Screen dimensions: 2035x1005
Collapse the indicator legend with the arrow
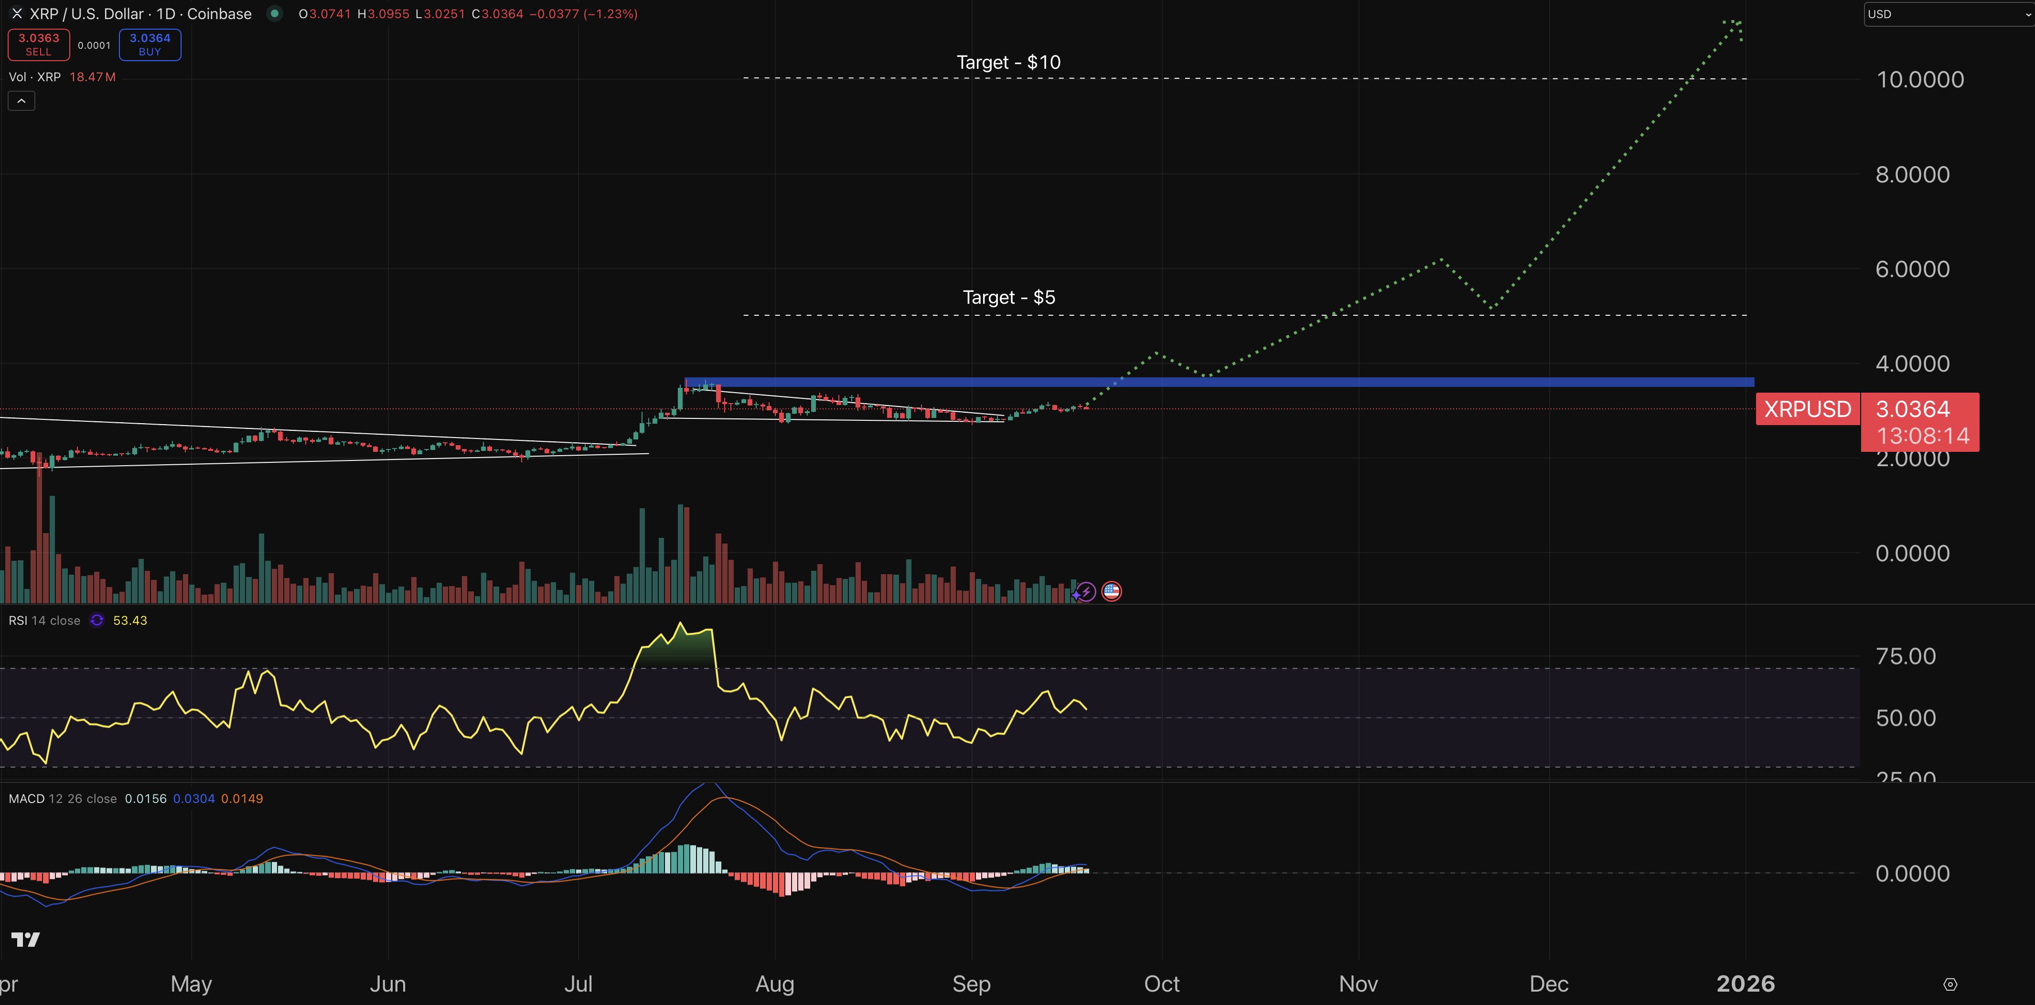21,101
